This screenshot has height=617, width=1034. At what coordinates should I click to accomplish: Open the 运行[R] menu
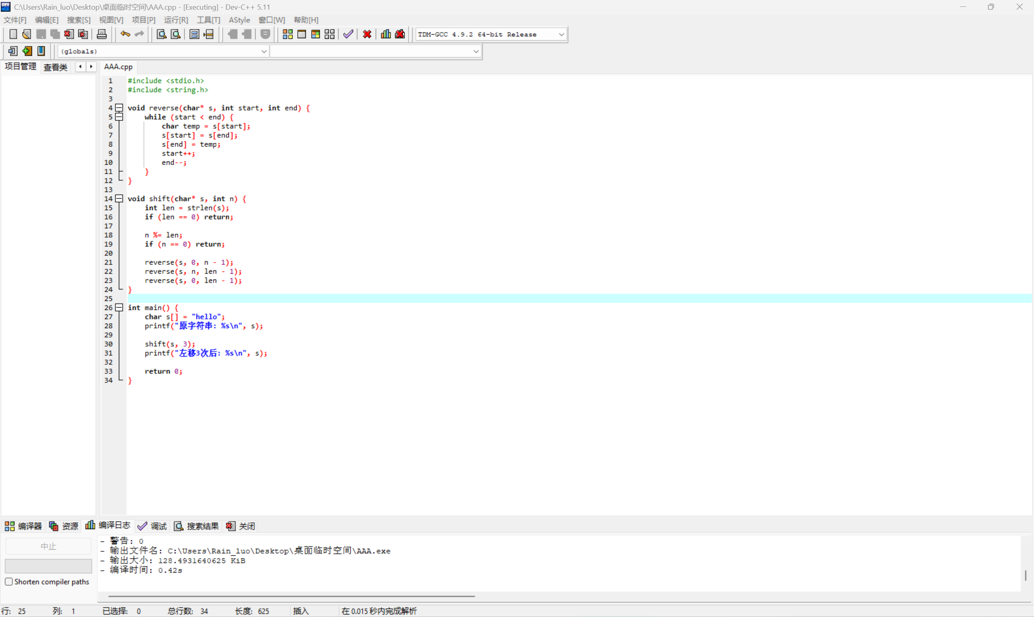click(176, 20)
